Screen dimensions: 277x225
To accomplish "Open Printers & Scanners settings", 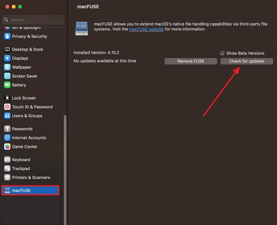I will (x=31, y=177).
